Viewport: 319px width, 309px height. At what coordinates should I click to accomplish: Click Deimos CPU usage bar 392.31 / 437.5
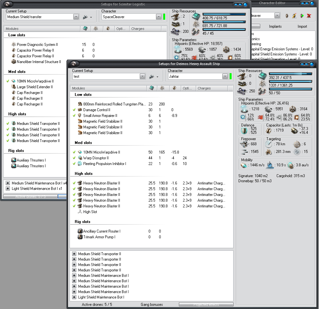click(x=290, y=74)
